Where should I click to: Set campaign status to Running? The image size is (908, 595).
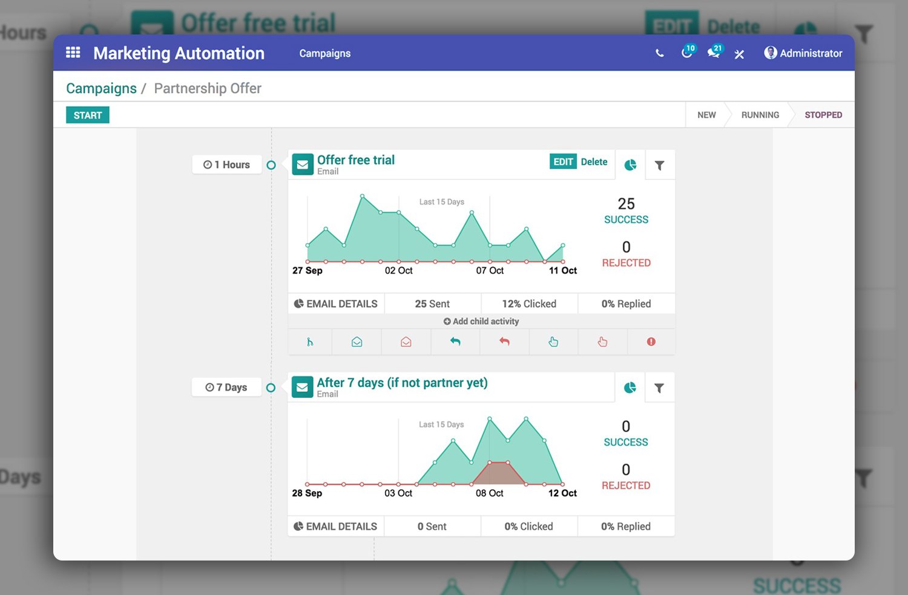(760, 115)
